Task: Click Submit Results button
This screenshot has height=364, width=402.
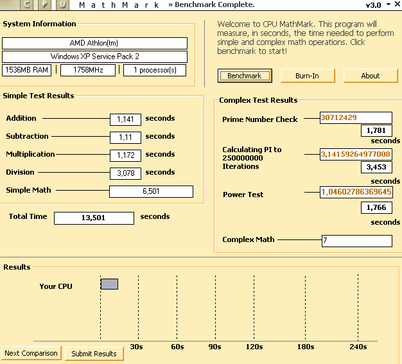Action: pos(94,354)
